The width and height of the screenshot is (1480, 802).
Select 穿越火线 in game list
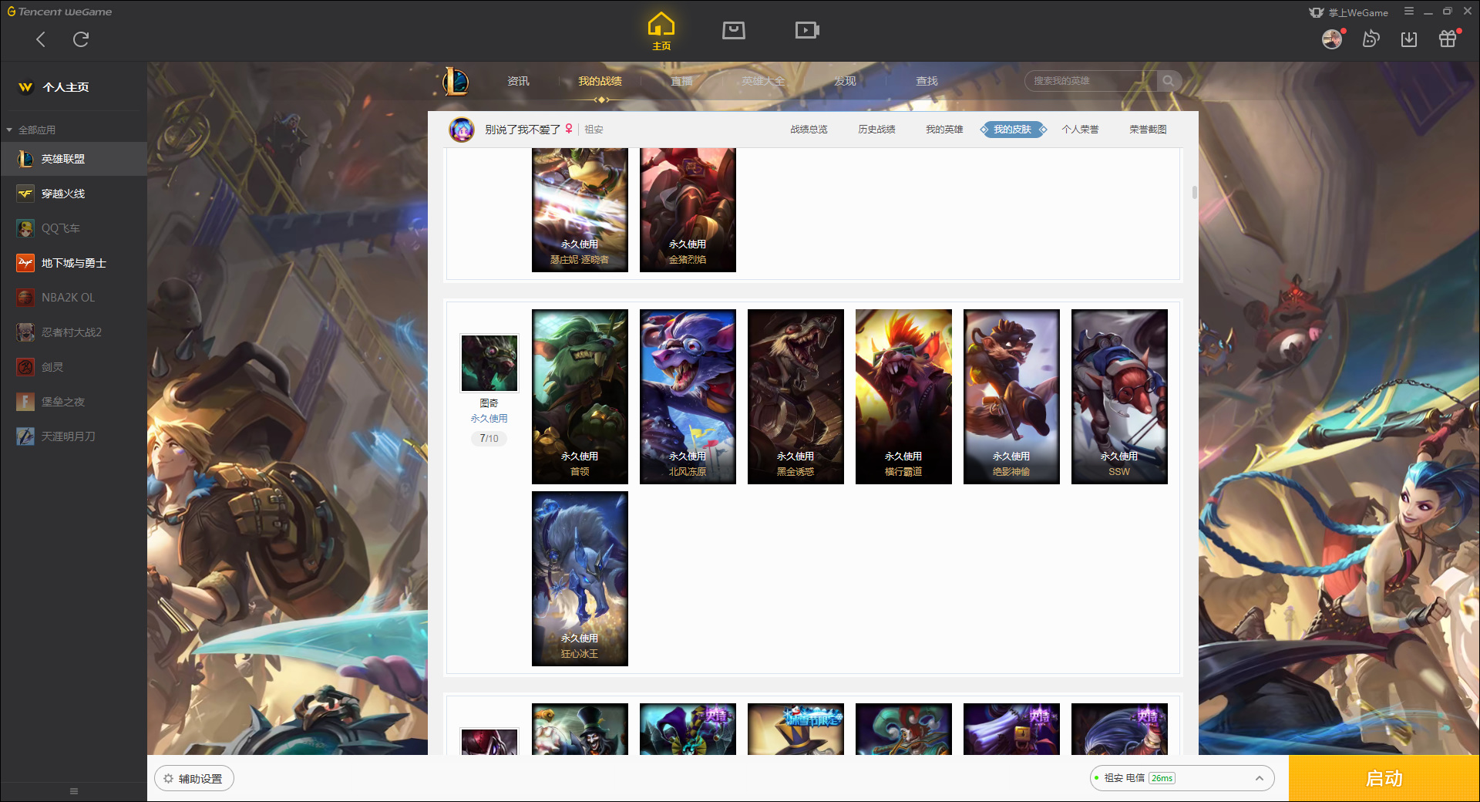pos(73,194)
